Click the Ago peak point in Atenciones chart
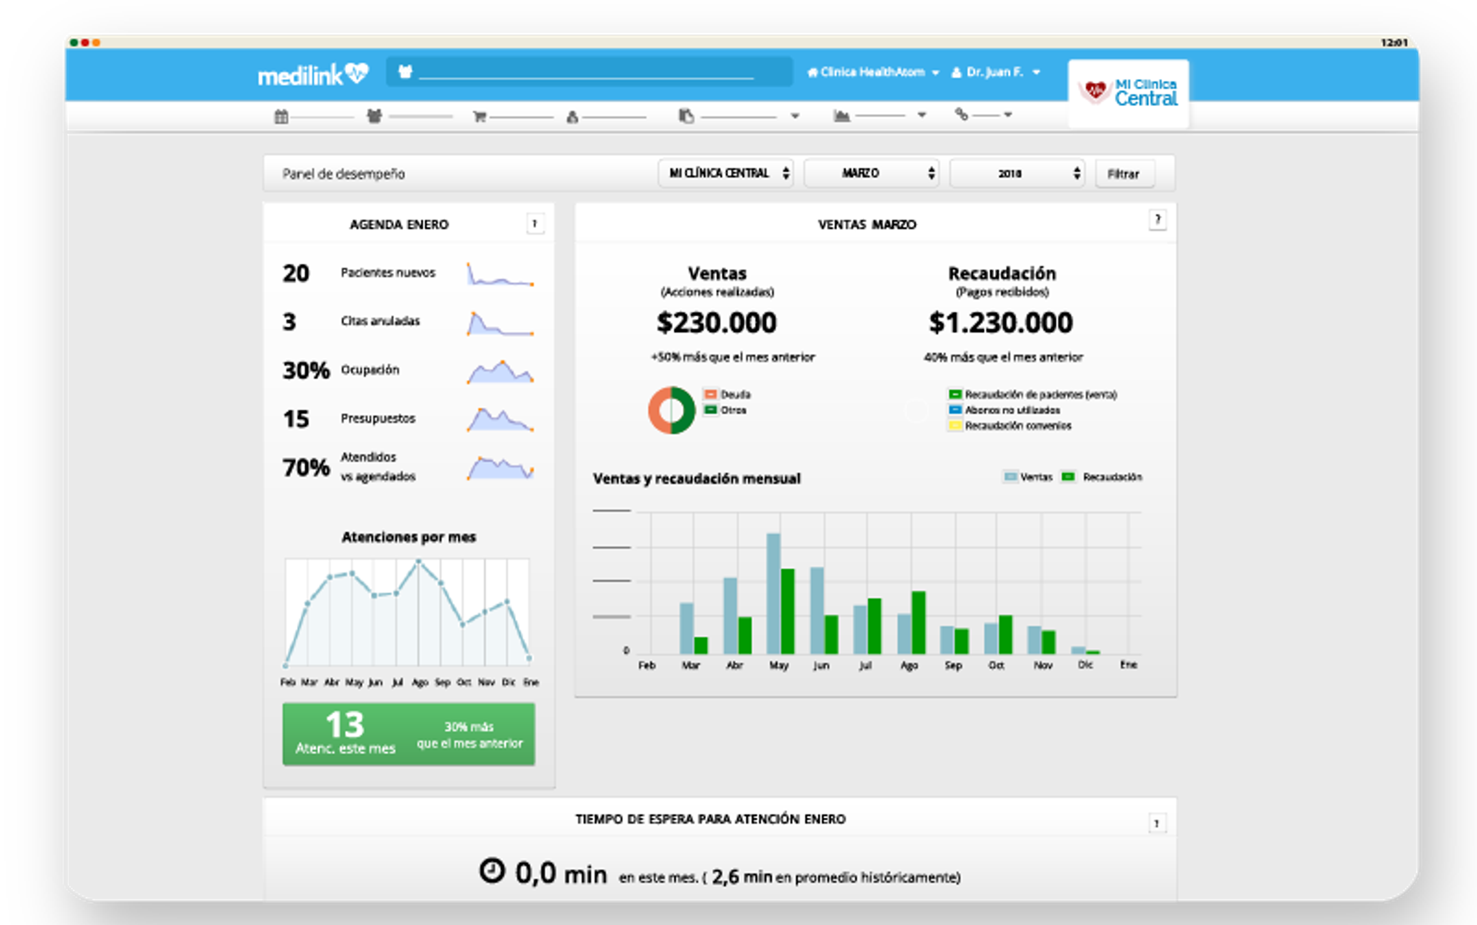 click(x=418, y=561)
